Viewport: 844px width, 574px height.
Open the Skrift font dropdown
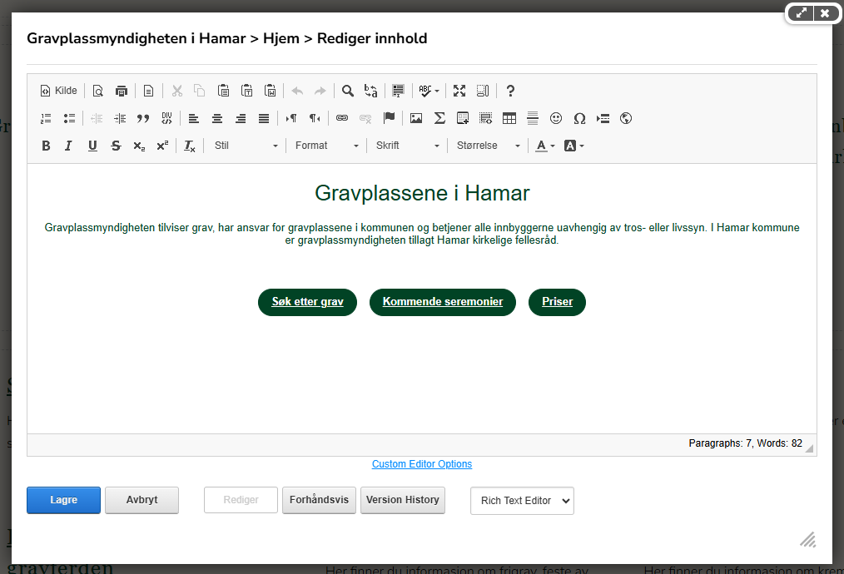point(407,146)
